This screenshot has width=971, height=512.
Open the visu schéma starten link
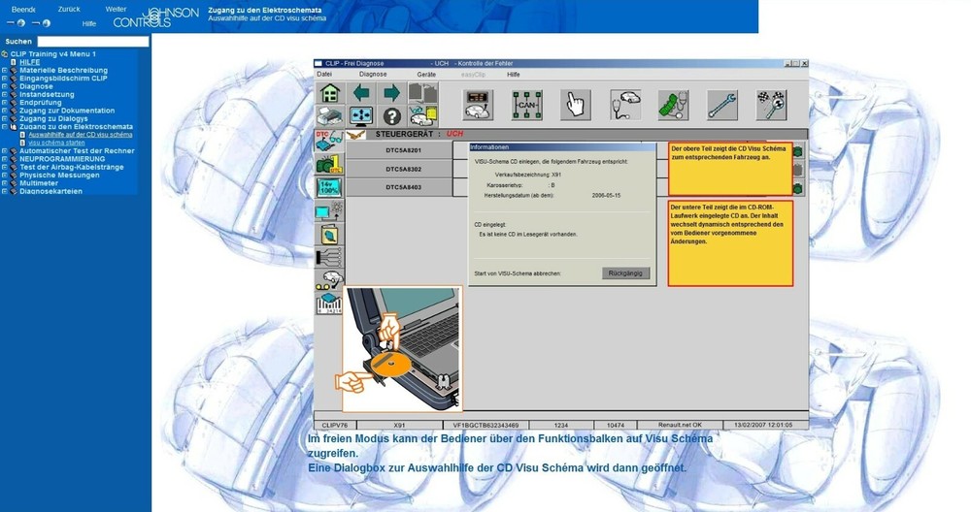pyautogui.click(x=57, y=143)
